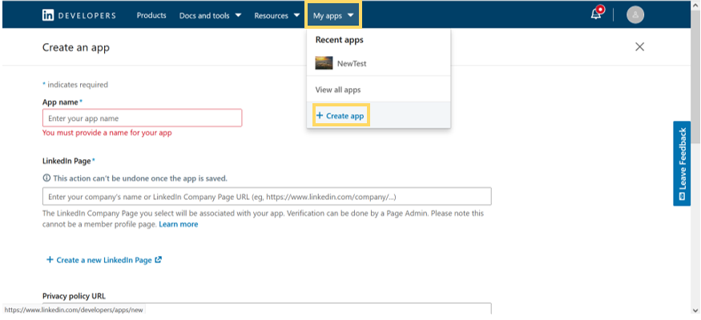Focus the Privacy policy URL field
Viewport: 701px width, 320px height.
[x=267, y=309]
